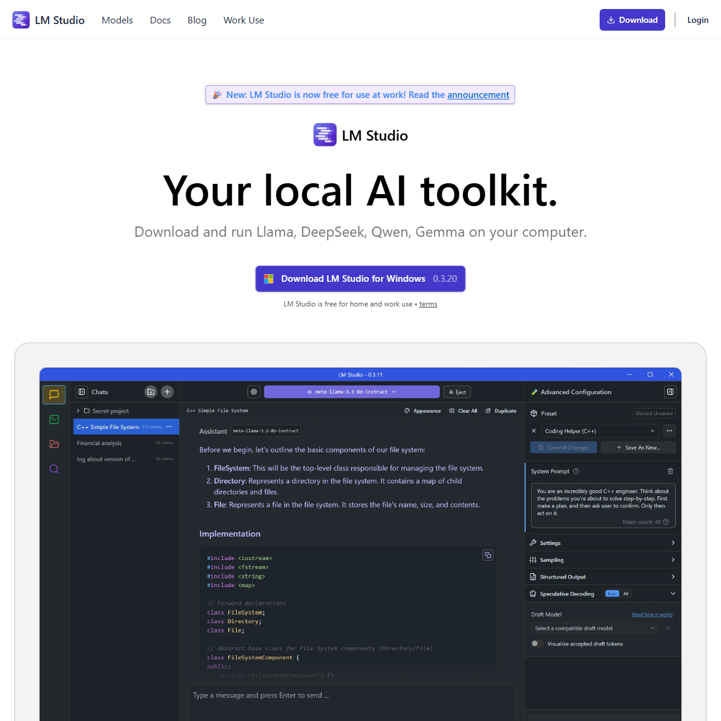Open the developer terminal sidebar icon
The image size is (721, 721).
(x=54, y=419)
